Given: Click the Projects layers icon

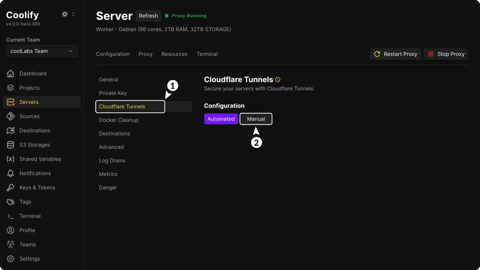Looking at the screenshot, I should [10, 88].
